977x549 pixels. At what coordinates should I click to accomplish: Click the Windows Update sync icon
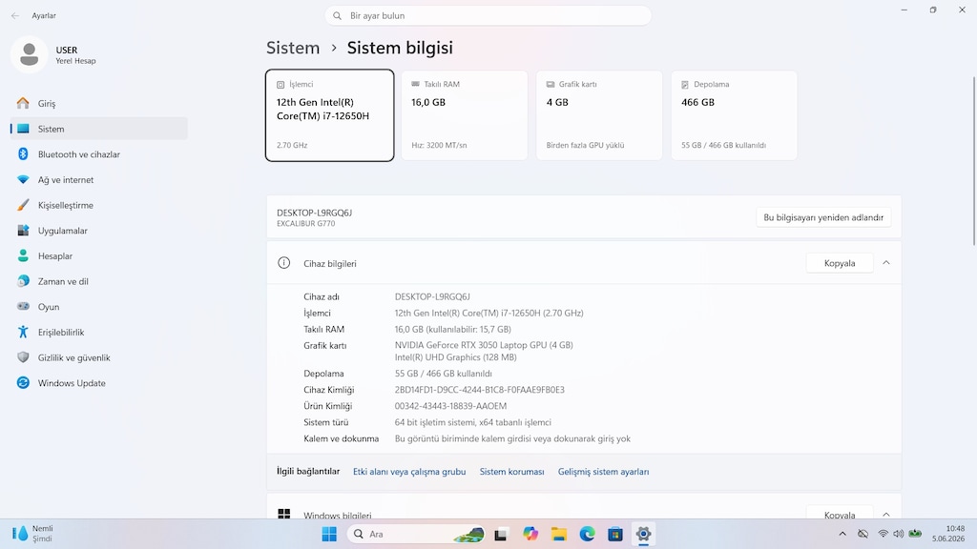[23, 383]
